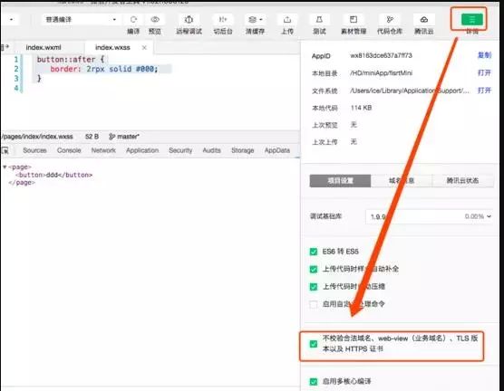504x391 pixels.
Task: Start 远程调试 remote debugging
Action: [189, 20]
